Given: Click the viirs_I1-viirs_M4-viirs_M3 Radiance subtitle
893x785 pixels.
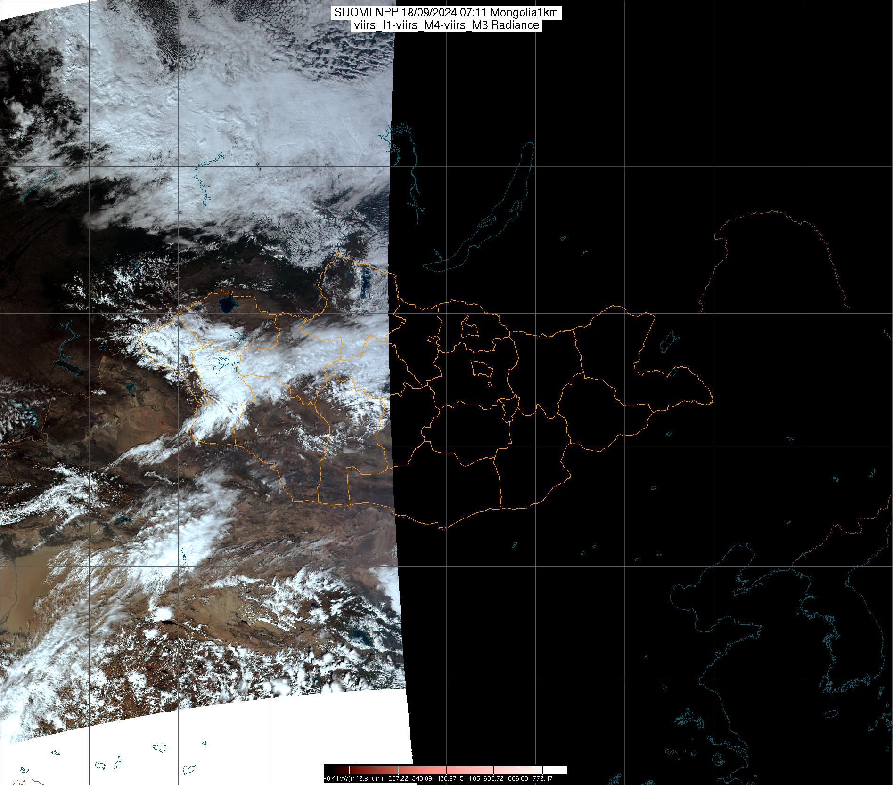Looking at the screenshot, I should pos(446,25).
